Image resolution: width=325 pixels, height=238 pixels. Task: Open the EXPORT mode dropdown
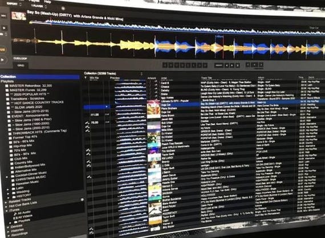(15, 4)
